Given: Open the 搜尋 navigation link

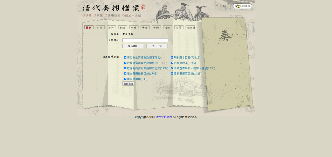Looking at the screenshot, I should point(87,16).
